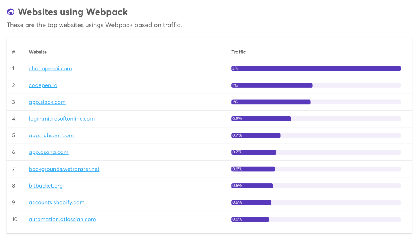
Task: Open automation.atlassian.com link
Action: 62,219
